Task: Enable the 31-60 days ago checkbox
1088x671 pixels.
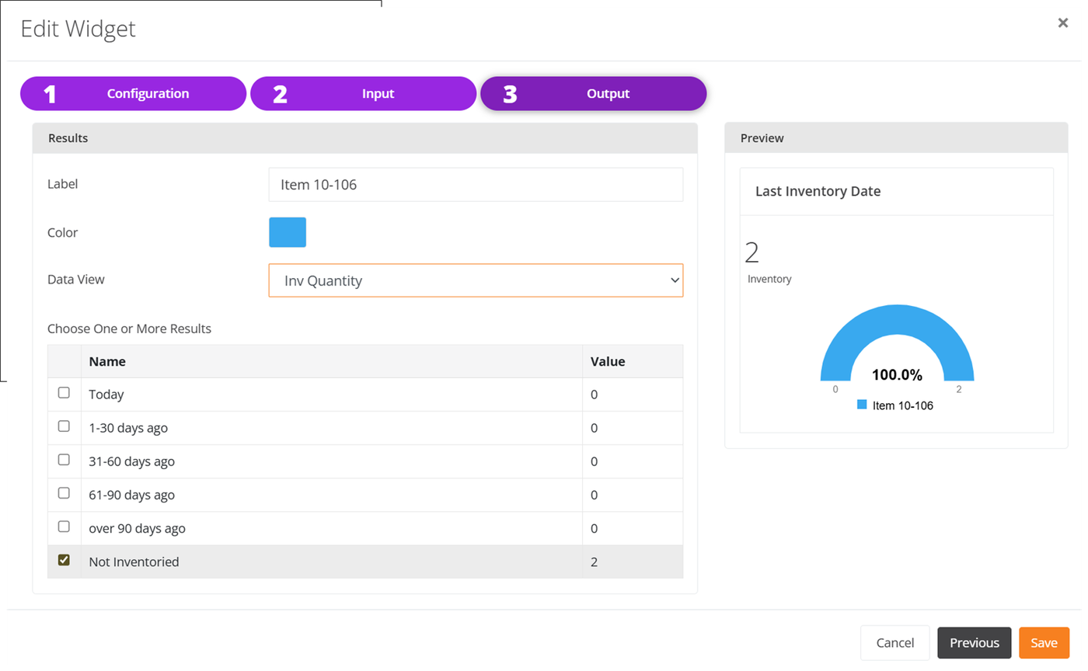Action: [65, 460]
